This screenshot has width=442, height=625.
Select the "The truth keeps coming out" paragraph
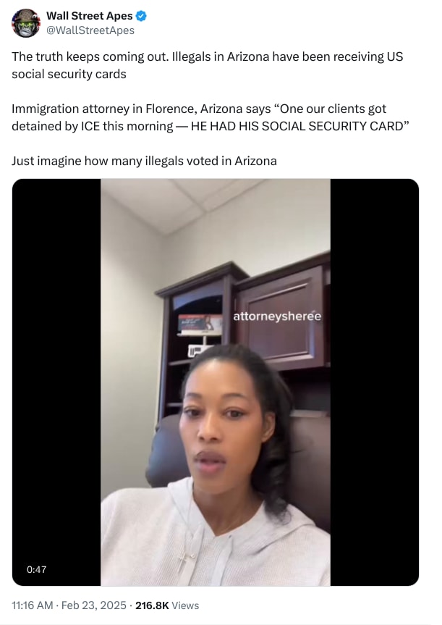pyautogui.click(x=208, y=65)
